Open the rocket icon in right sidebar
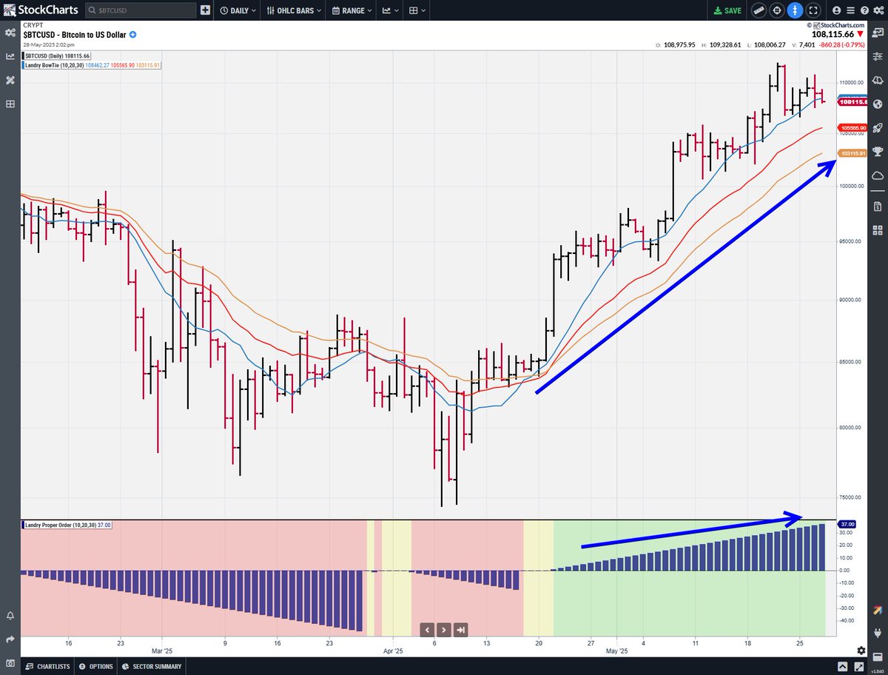The height and width of the screenshot is (675, 888). pyautogui.click(x=878, y=128)
